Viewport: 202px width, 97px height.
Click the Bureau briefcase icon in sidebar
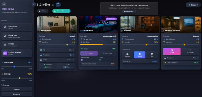pyautogui.click(x=5, y=45)
